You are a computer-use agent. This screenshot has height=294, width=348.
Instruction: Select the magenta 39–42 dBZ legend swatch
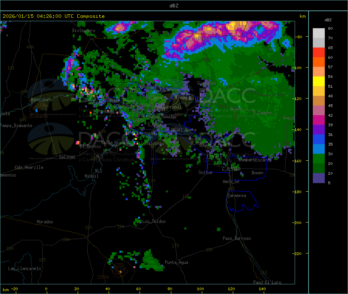(319, 120)
